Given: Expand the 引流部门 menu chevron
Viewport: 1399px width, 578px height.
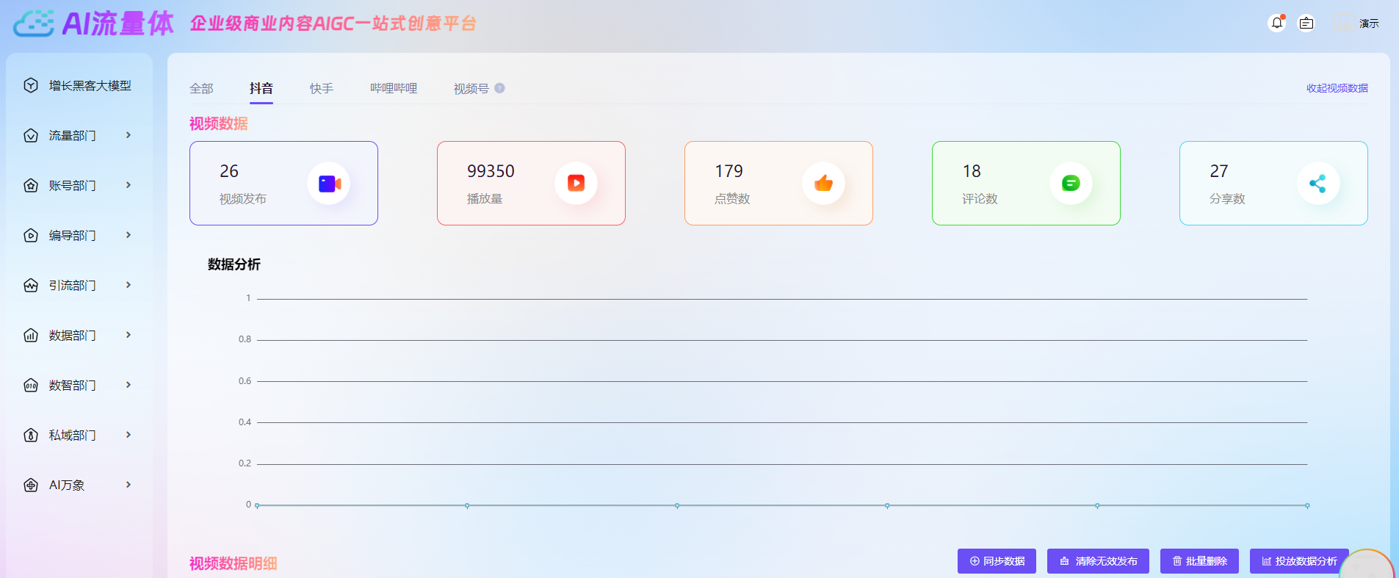Looking at the screenshot, I should click(x=129, y=285).
